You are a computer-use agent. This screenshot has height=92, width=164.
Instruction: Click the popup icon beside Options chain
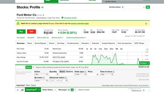[63, 38]
